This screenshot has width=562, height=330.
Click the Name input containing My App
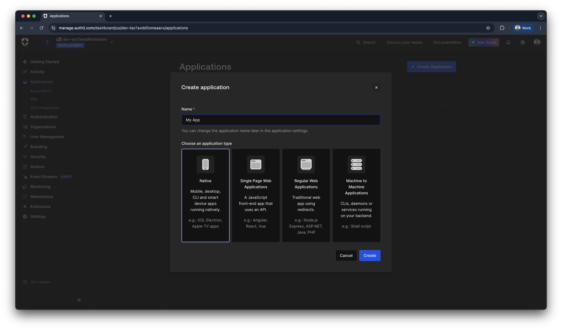(x=280, y=120)
